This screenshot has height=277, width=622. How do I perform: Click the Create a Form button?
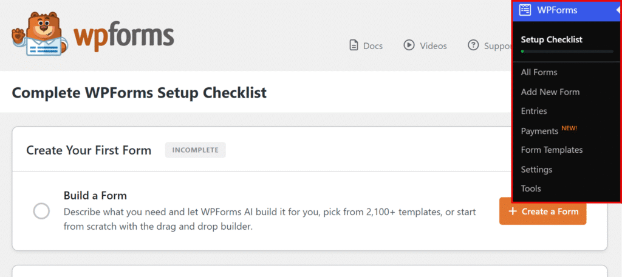click(x=542, y=212)
